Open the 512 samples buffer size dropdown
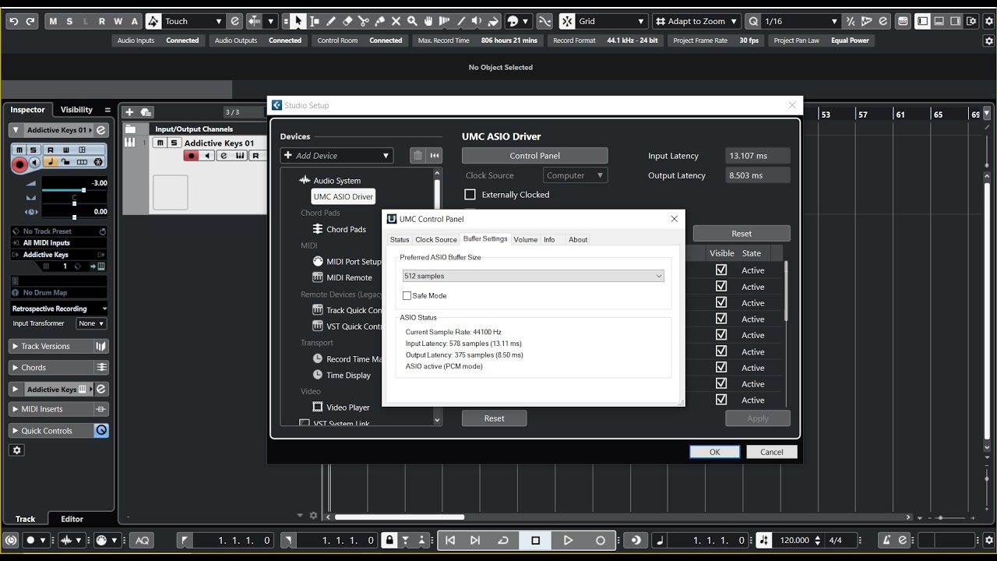This screenshot has width=997, height=561. point(534,276)
